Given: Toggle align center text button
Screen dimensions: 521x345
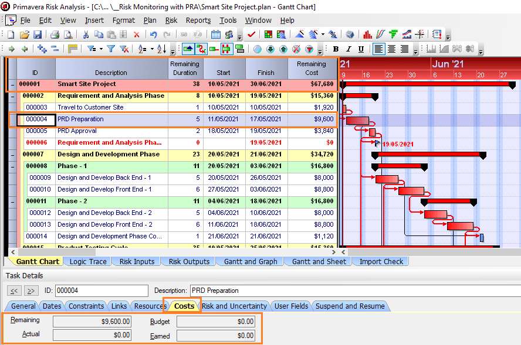Looking at the screenshot, I should click(x=392, y=49).
